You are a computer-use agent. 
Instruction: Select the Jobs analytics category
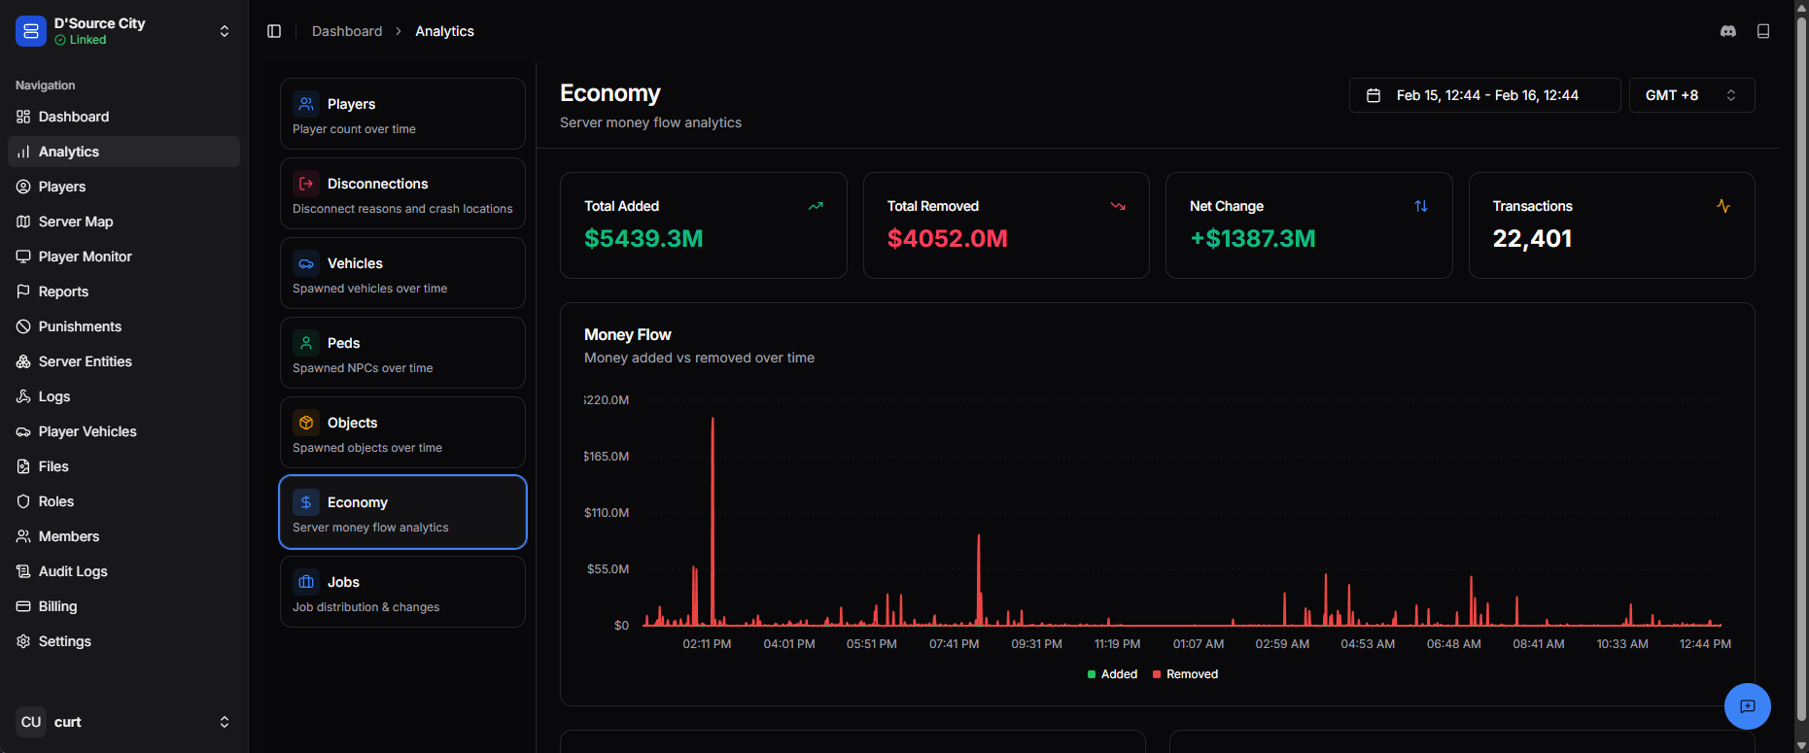[402, 592]
